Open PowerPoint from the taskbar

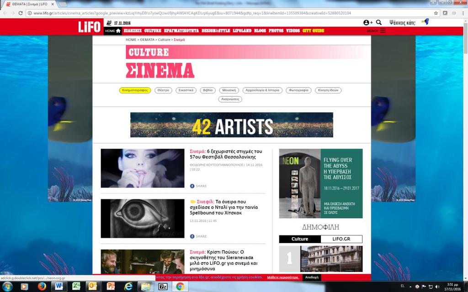click(x=111, y=287)
